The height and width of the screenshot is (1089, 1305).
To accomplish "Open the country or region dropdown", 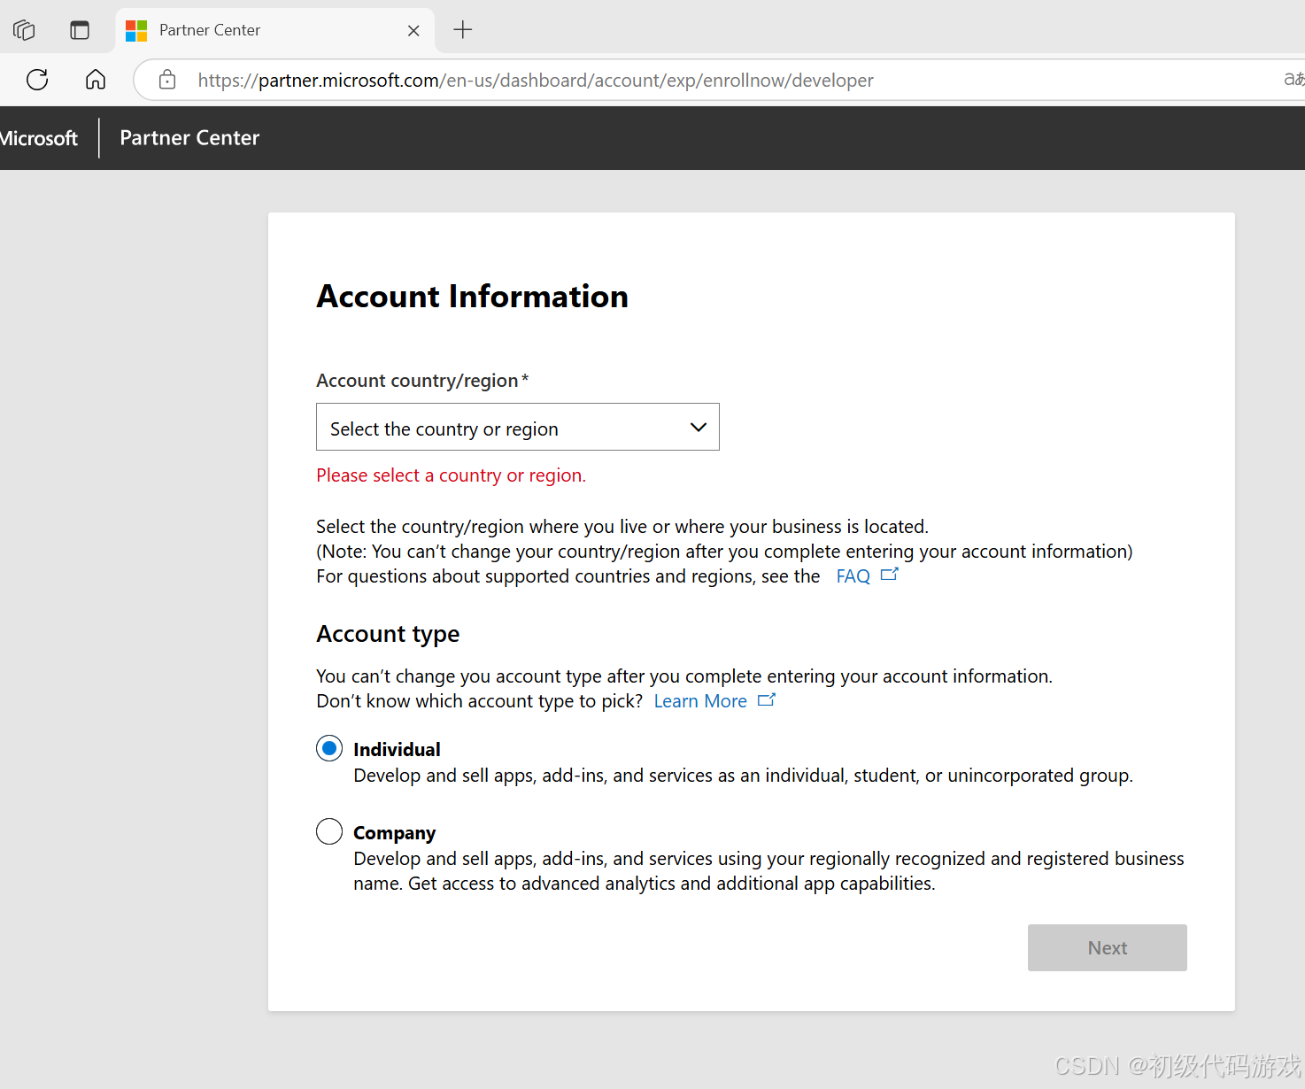I will click(518, 427).
